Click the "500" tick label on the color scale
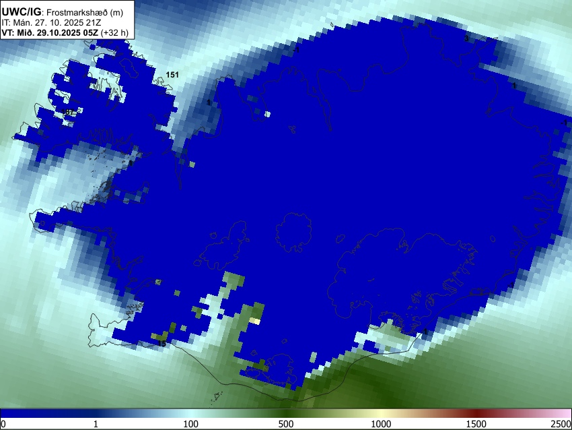The image size is (572, 430). tap(285, 424)
